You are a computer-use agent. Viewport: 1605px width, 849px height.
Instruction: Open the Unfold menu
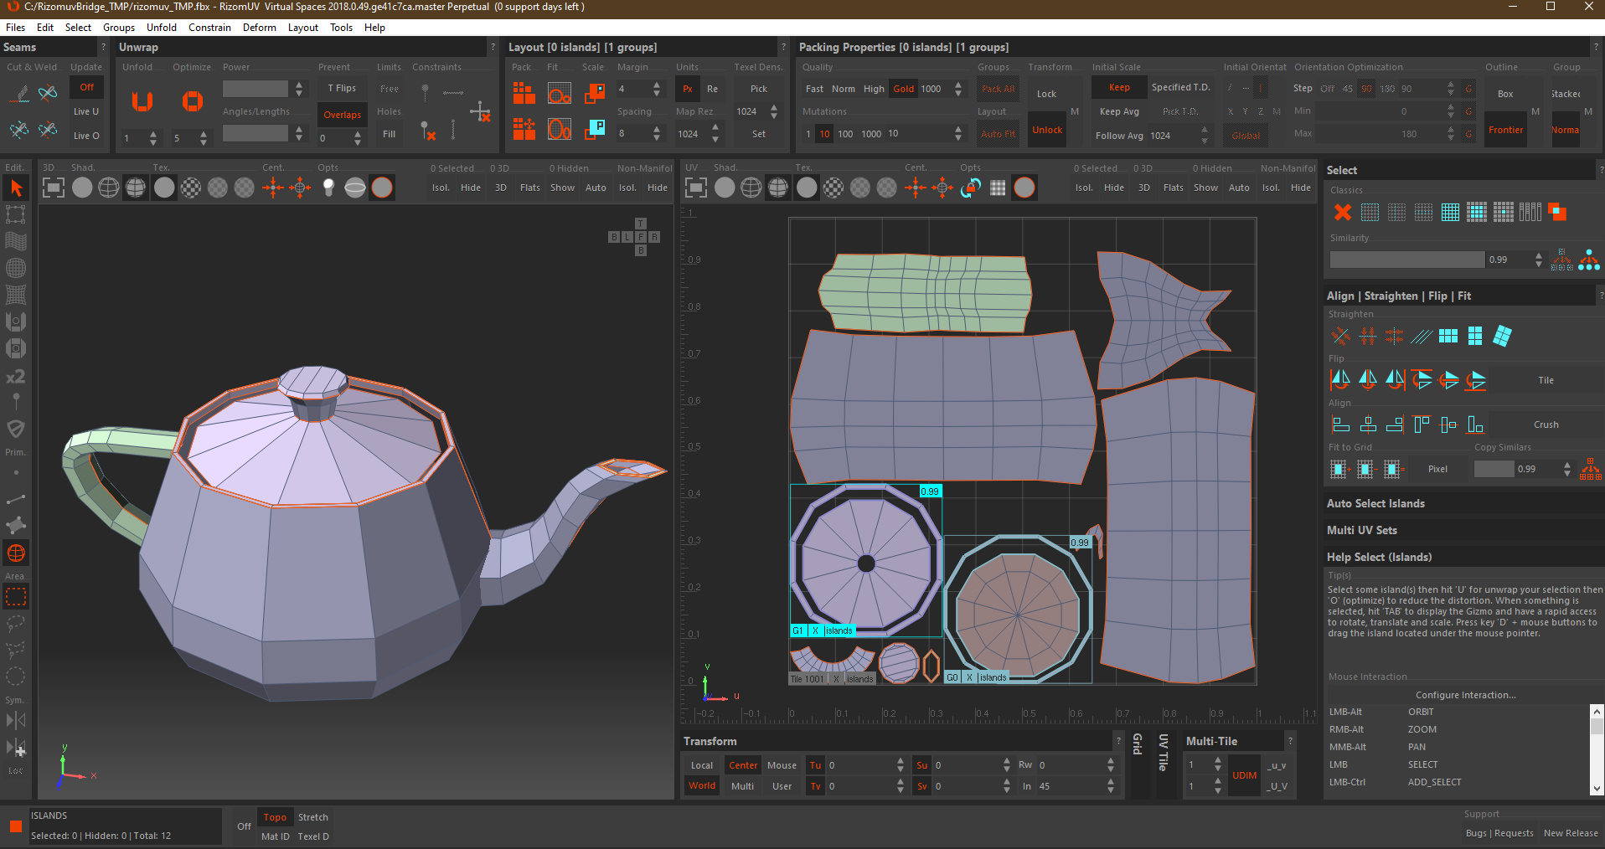161,28
